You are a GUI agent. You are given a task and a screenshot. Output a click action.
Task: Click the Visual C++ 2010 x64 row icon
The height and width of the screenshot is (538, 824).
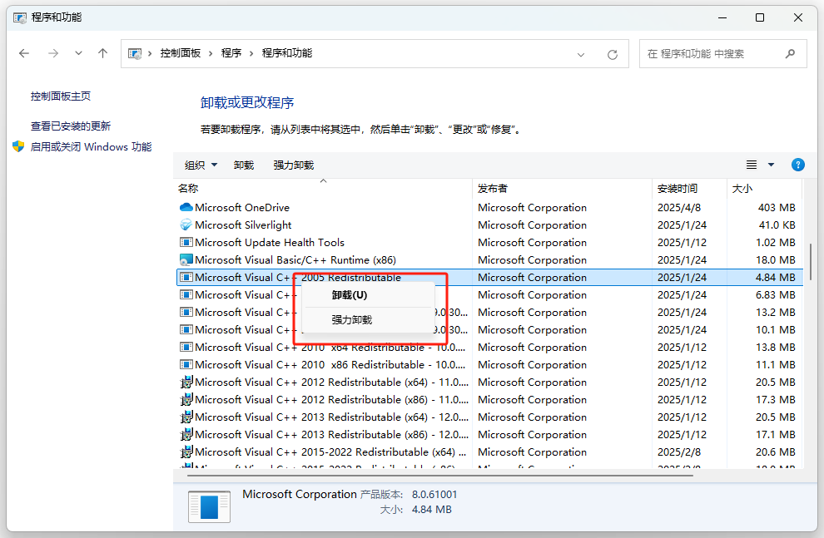coord(186,347)
